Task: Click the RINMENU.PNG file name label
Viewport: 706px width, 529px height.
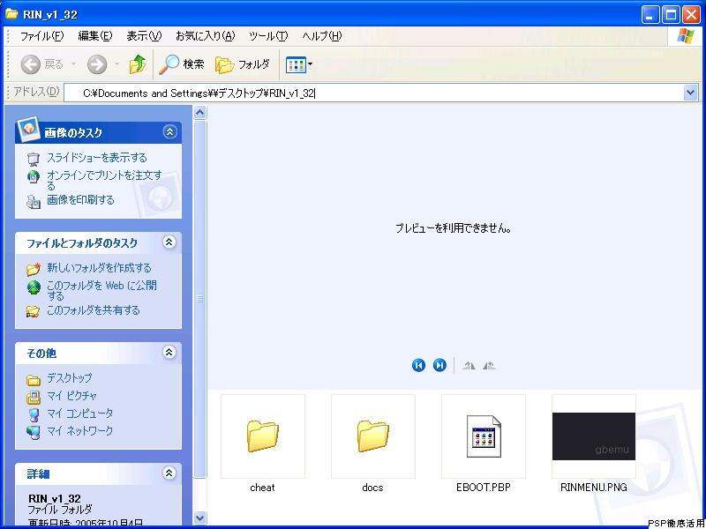Action: click(594, 488)
